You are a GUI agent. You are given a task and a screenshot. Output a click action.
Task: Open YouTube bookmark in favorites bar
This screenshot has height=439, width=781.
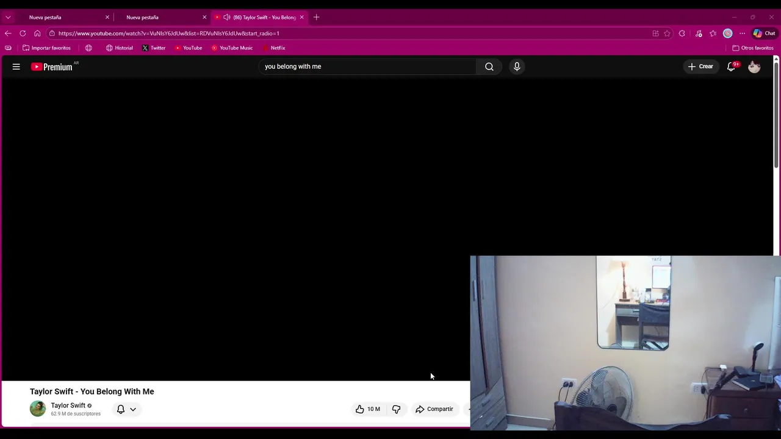click(x=189, y=48)
